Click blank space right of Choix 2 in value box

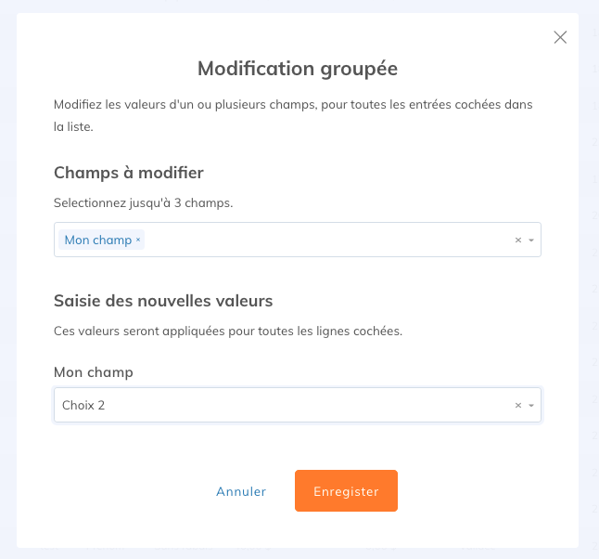[306, 406]
